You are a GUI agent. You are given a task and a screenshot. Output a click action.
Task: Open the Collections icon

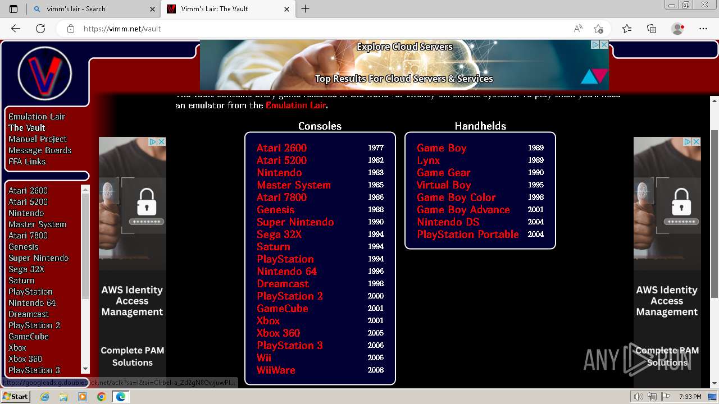[x=652, y=29]
